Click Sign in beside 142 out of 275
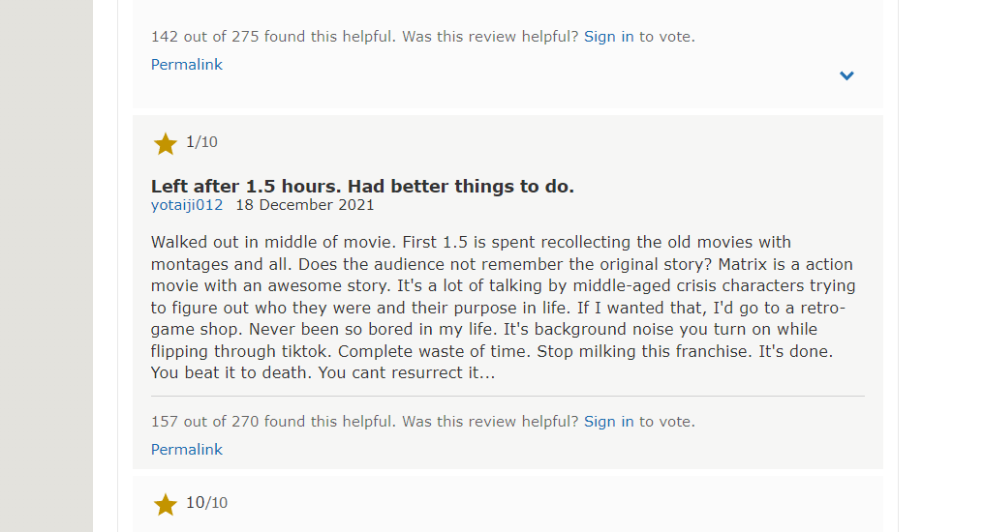Screen dimensions: 984x532 pyautogui.click(x=609, y=37)
